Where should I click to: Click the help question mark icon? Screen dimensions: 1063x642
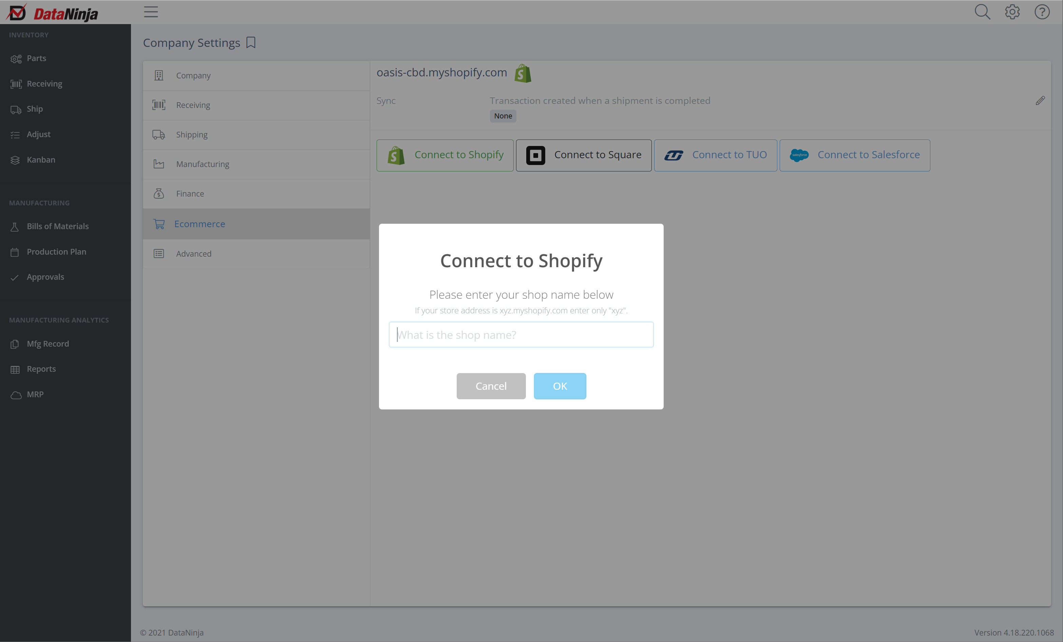(x=1041, y=12)
